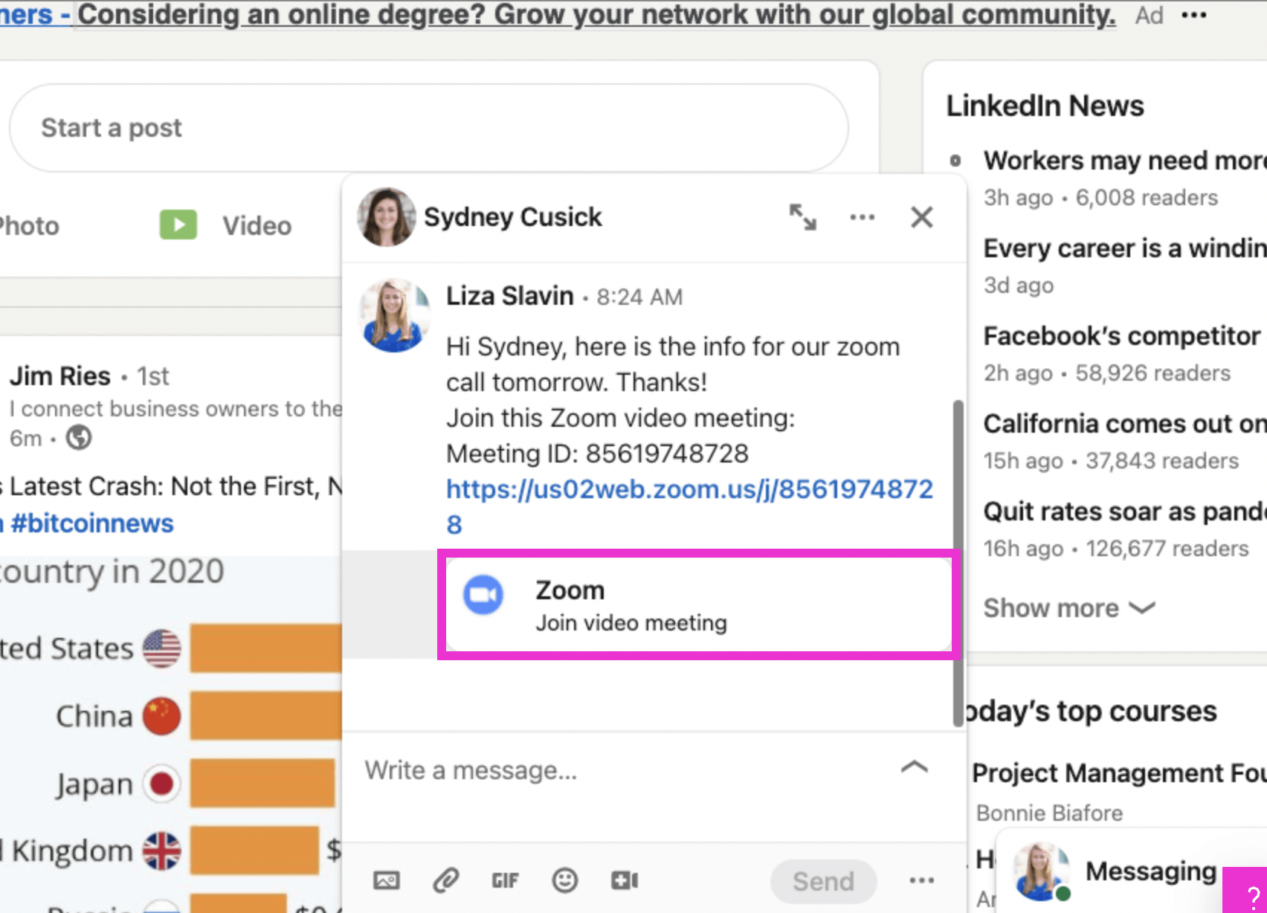Click the Messaging profile avatar

[1041, 871]
